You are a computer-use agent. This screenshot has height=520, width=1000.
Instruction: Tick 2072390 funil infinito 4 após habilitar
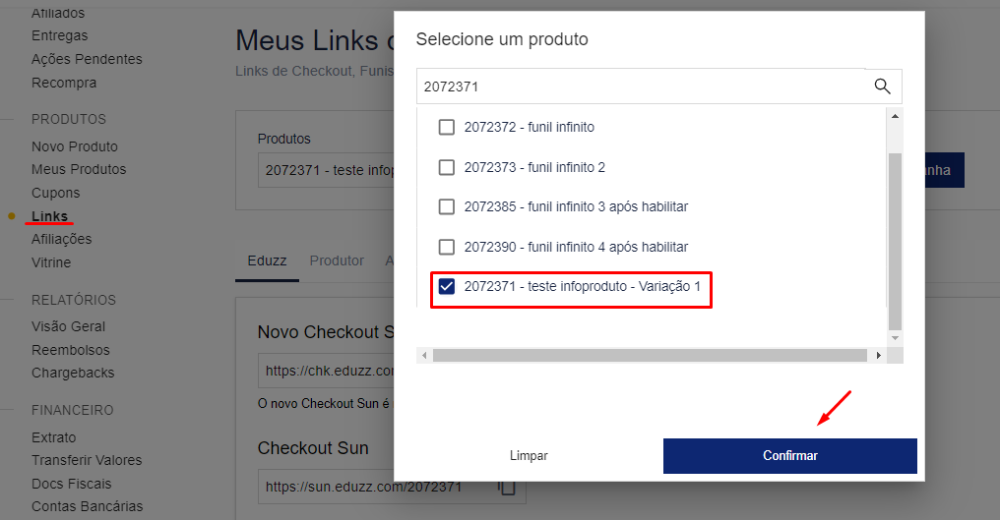click(x=447, y=247)
